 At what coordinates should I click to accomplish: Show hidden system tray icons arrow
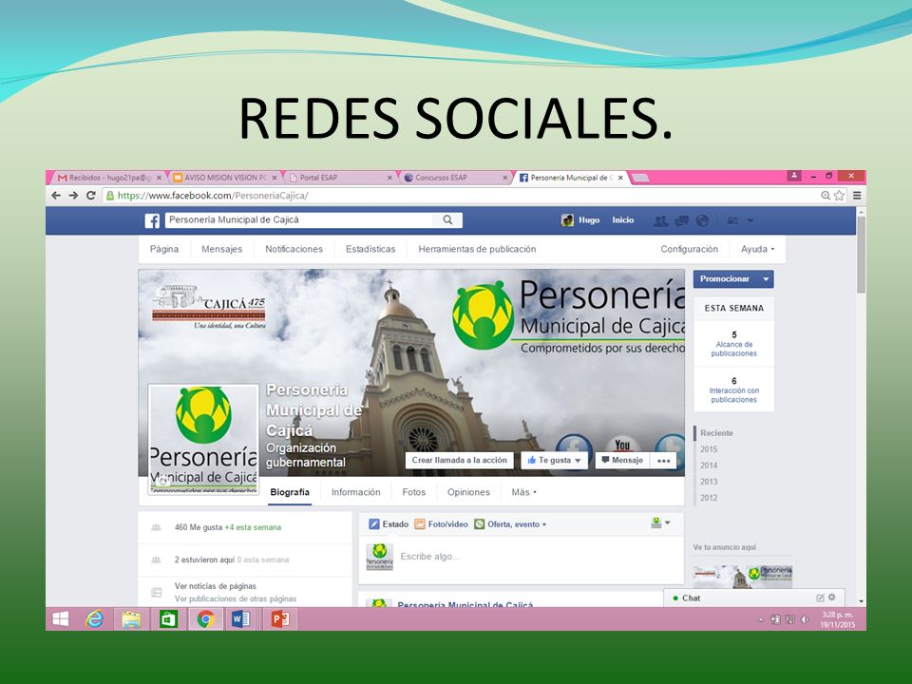pyautogui.click(x=761, y=620)
